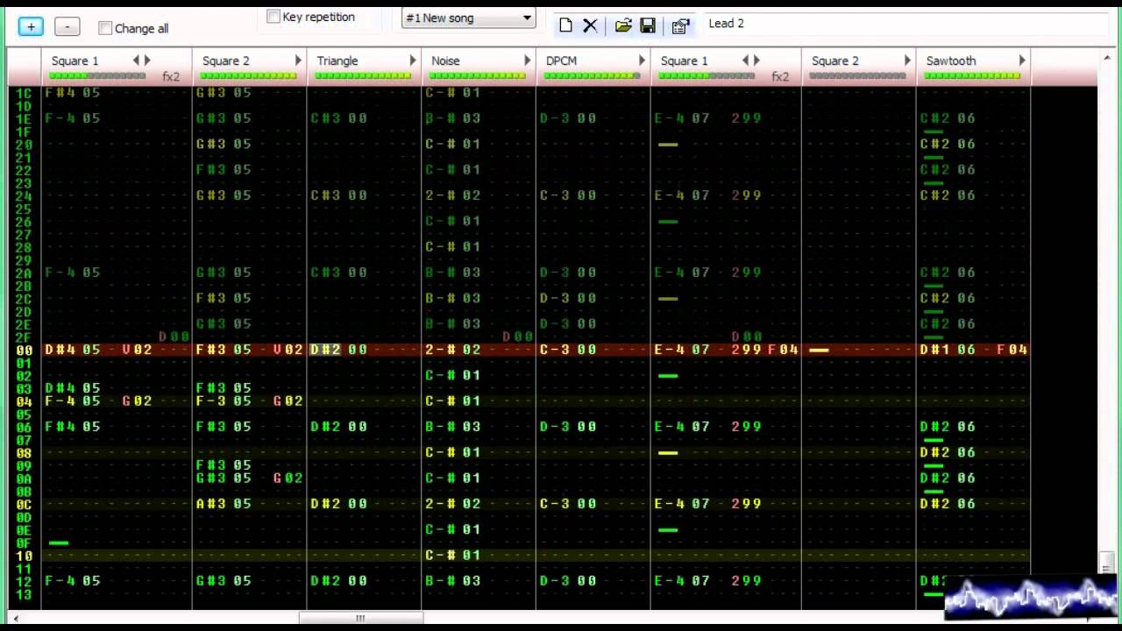Click the D#2 06 Sawtooth note in row 0C

point(948,504)
